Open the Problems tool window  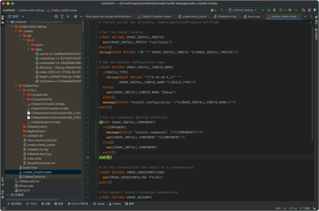pyautogui.click(x=46, y=204)
